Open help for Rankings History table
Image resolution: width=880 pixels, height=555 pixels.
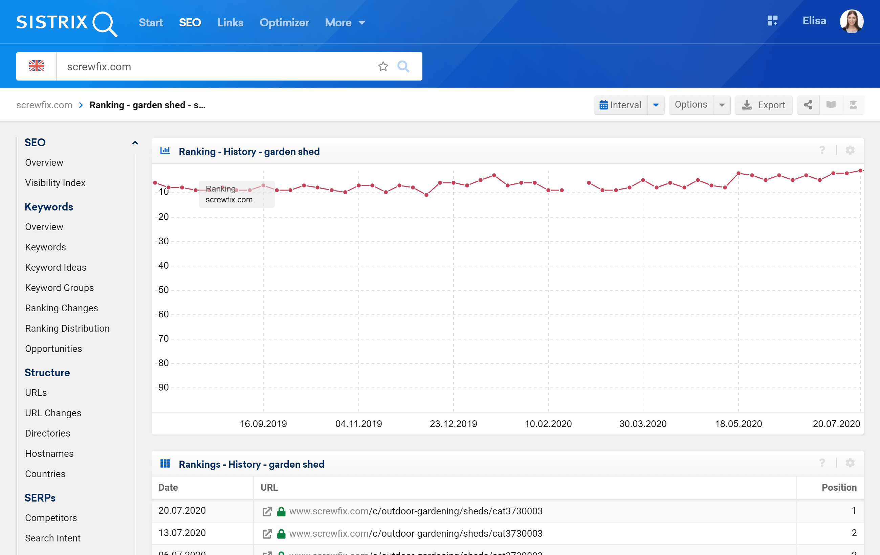point(822,463)
